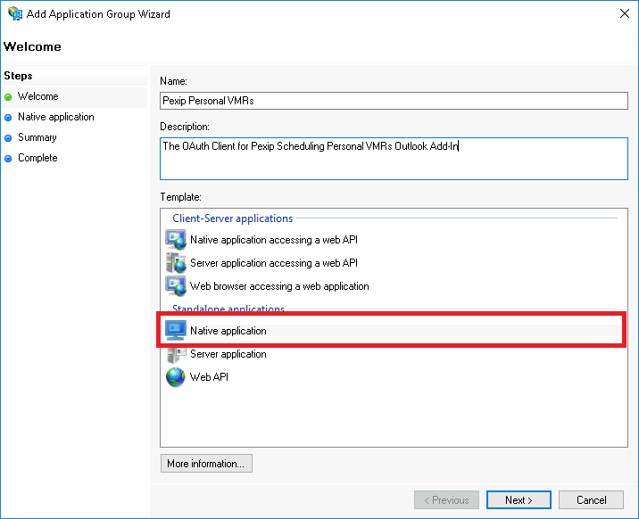The height and width of the screenshot is (519, 639).
Task: Select the Native application accessing web API icon
Action: 176,240
